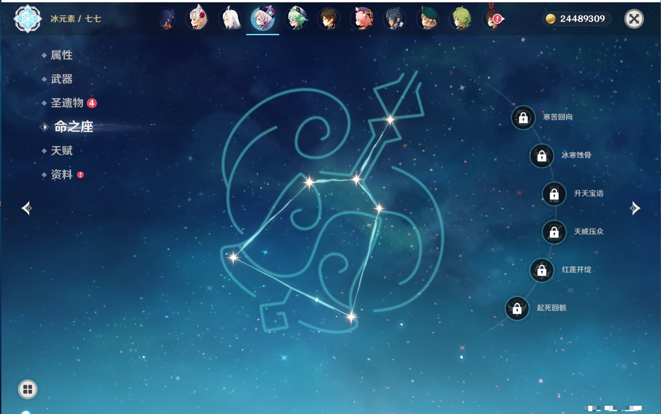The image size is (661, 414).
Task: Open the 属性 attributes page
Action: coord(61,55)
